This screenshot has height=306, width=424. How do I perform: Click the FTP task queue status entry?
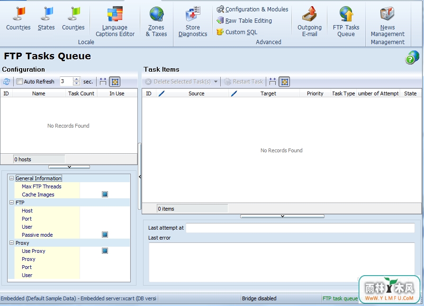(340, 298)
